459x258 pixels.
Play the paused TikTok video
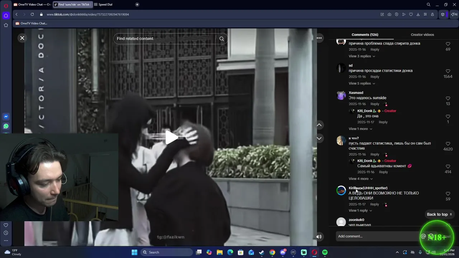click(171, 137)
